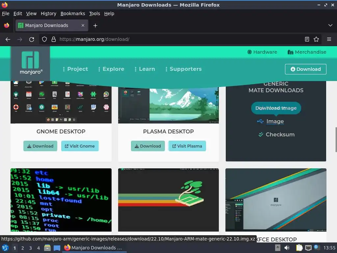Open a new tab with the plus button
The height and width of the screenshot is (253, 337).
click(95, 26)
